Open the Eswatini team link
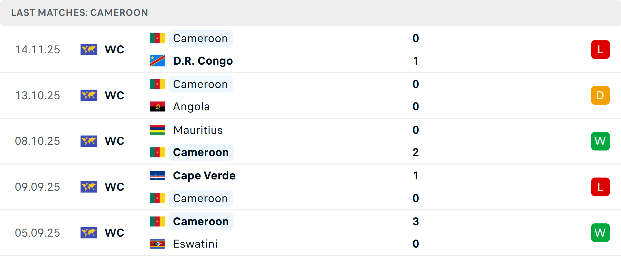Viewport: 621px width, 256px height. [195, 244]
